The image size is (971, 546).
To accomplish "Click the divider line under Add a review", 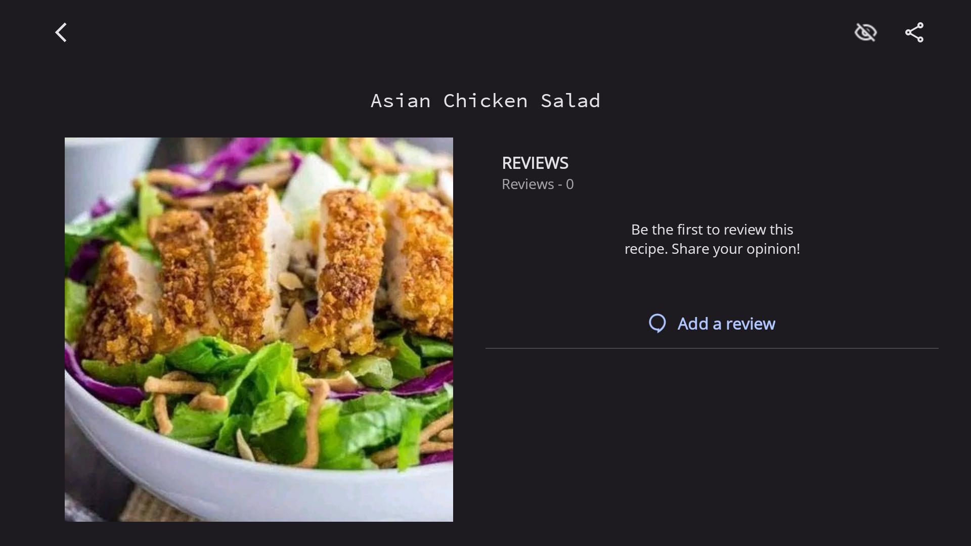I will tap(712, 348).
